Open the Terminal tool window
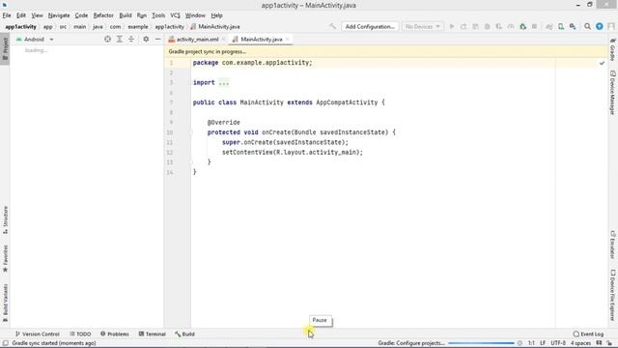Viewport: 618px width, 348px height. coord(153,333)
